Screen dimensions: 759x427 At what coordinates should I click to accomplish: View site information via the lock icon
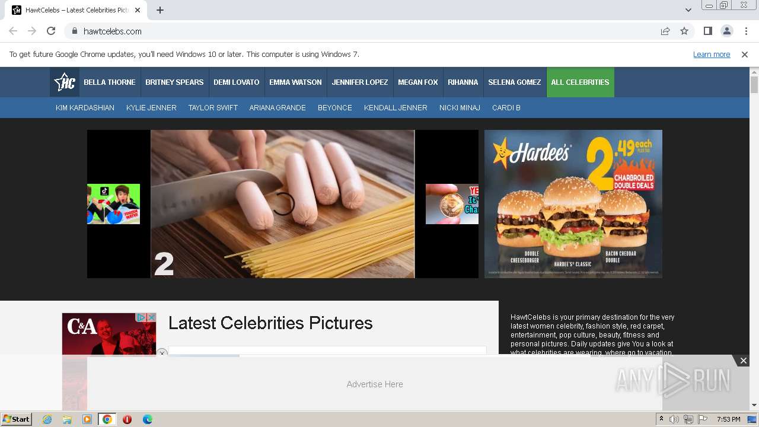tap(74, 31)
